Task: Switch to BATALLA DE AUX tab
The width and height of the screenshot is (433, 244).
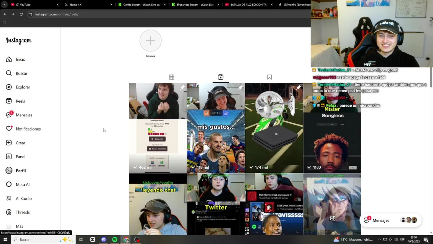Action: (249, 5)
